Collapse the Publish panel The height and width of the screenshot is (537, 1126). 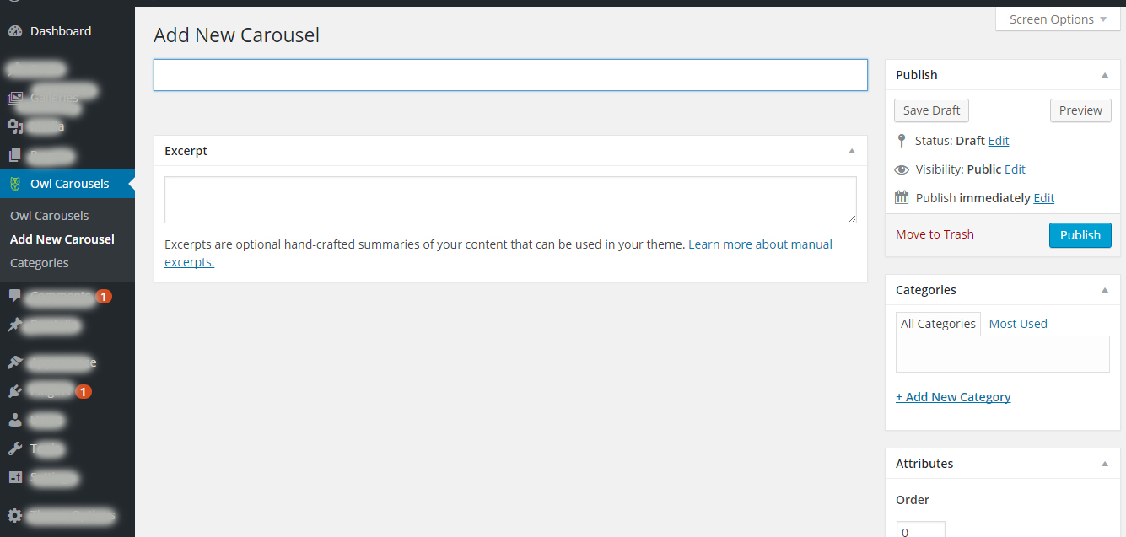(x=1105, y=75)
